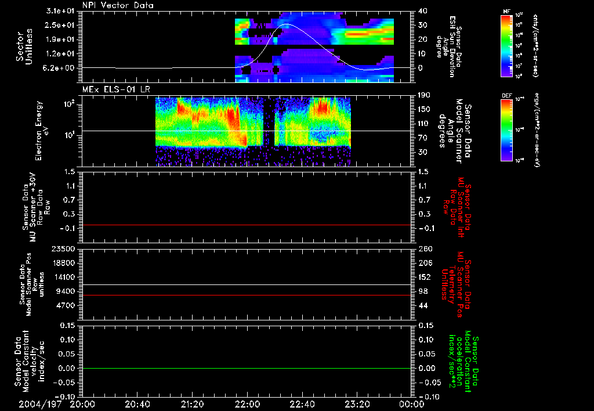Click the "1.9e+01" sector tick label
This screenshot has width=594, height=411.
pyautogui.click(x=60, y=39)
